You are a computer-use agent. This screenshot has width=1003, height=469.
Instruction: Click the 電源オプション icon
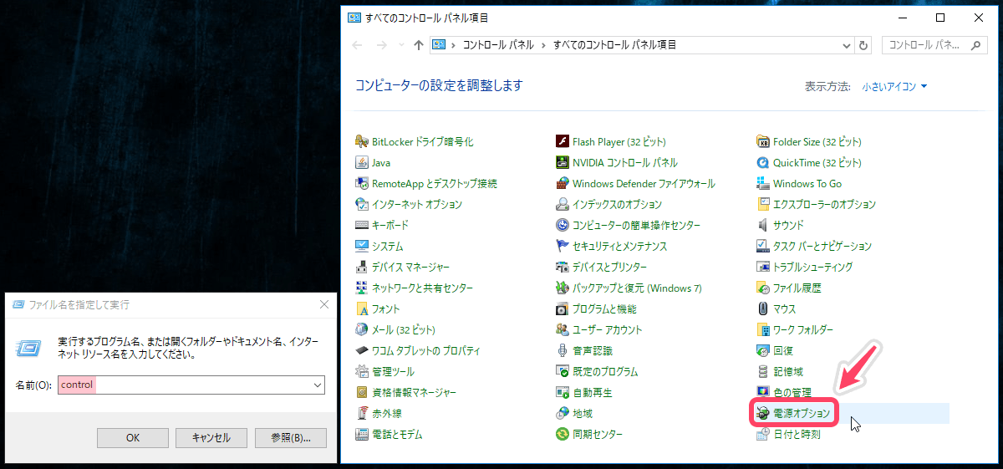(763, 414)
